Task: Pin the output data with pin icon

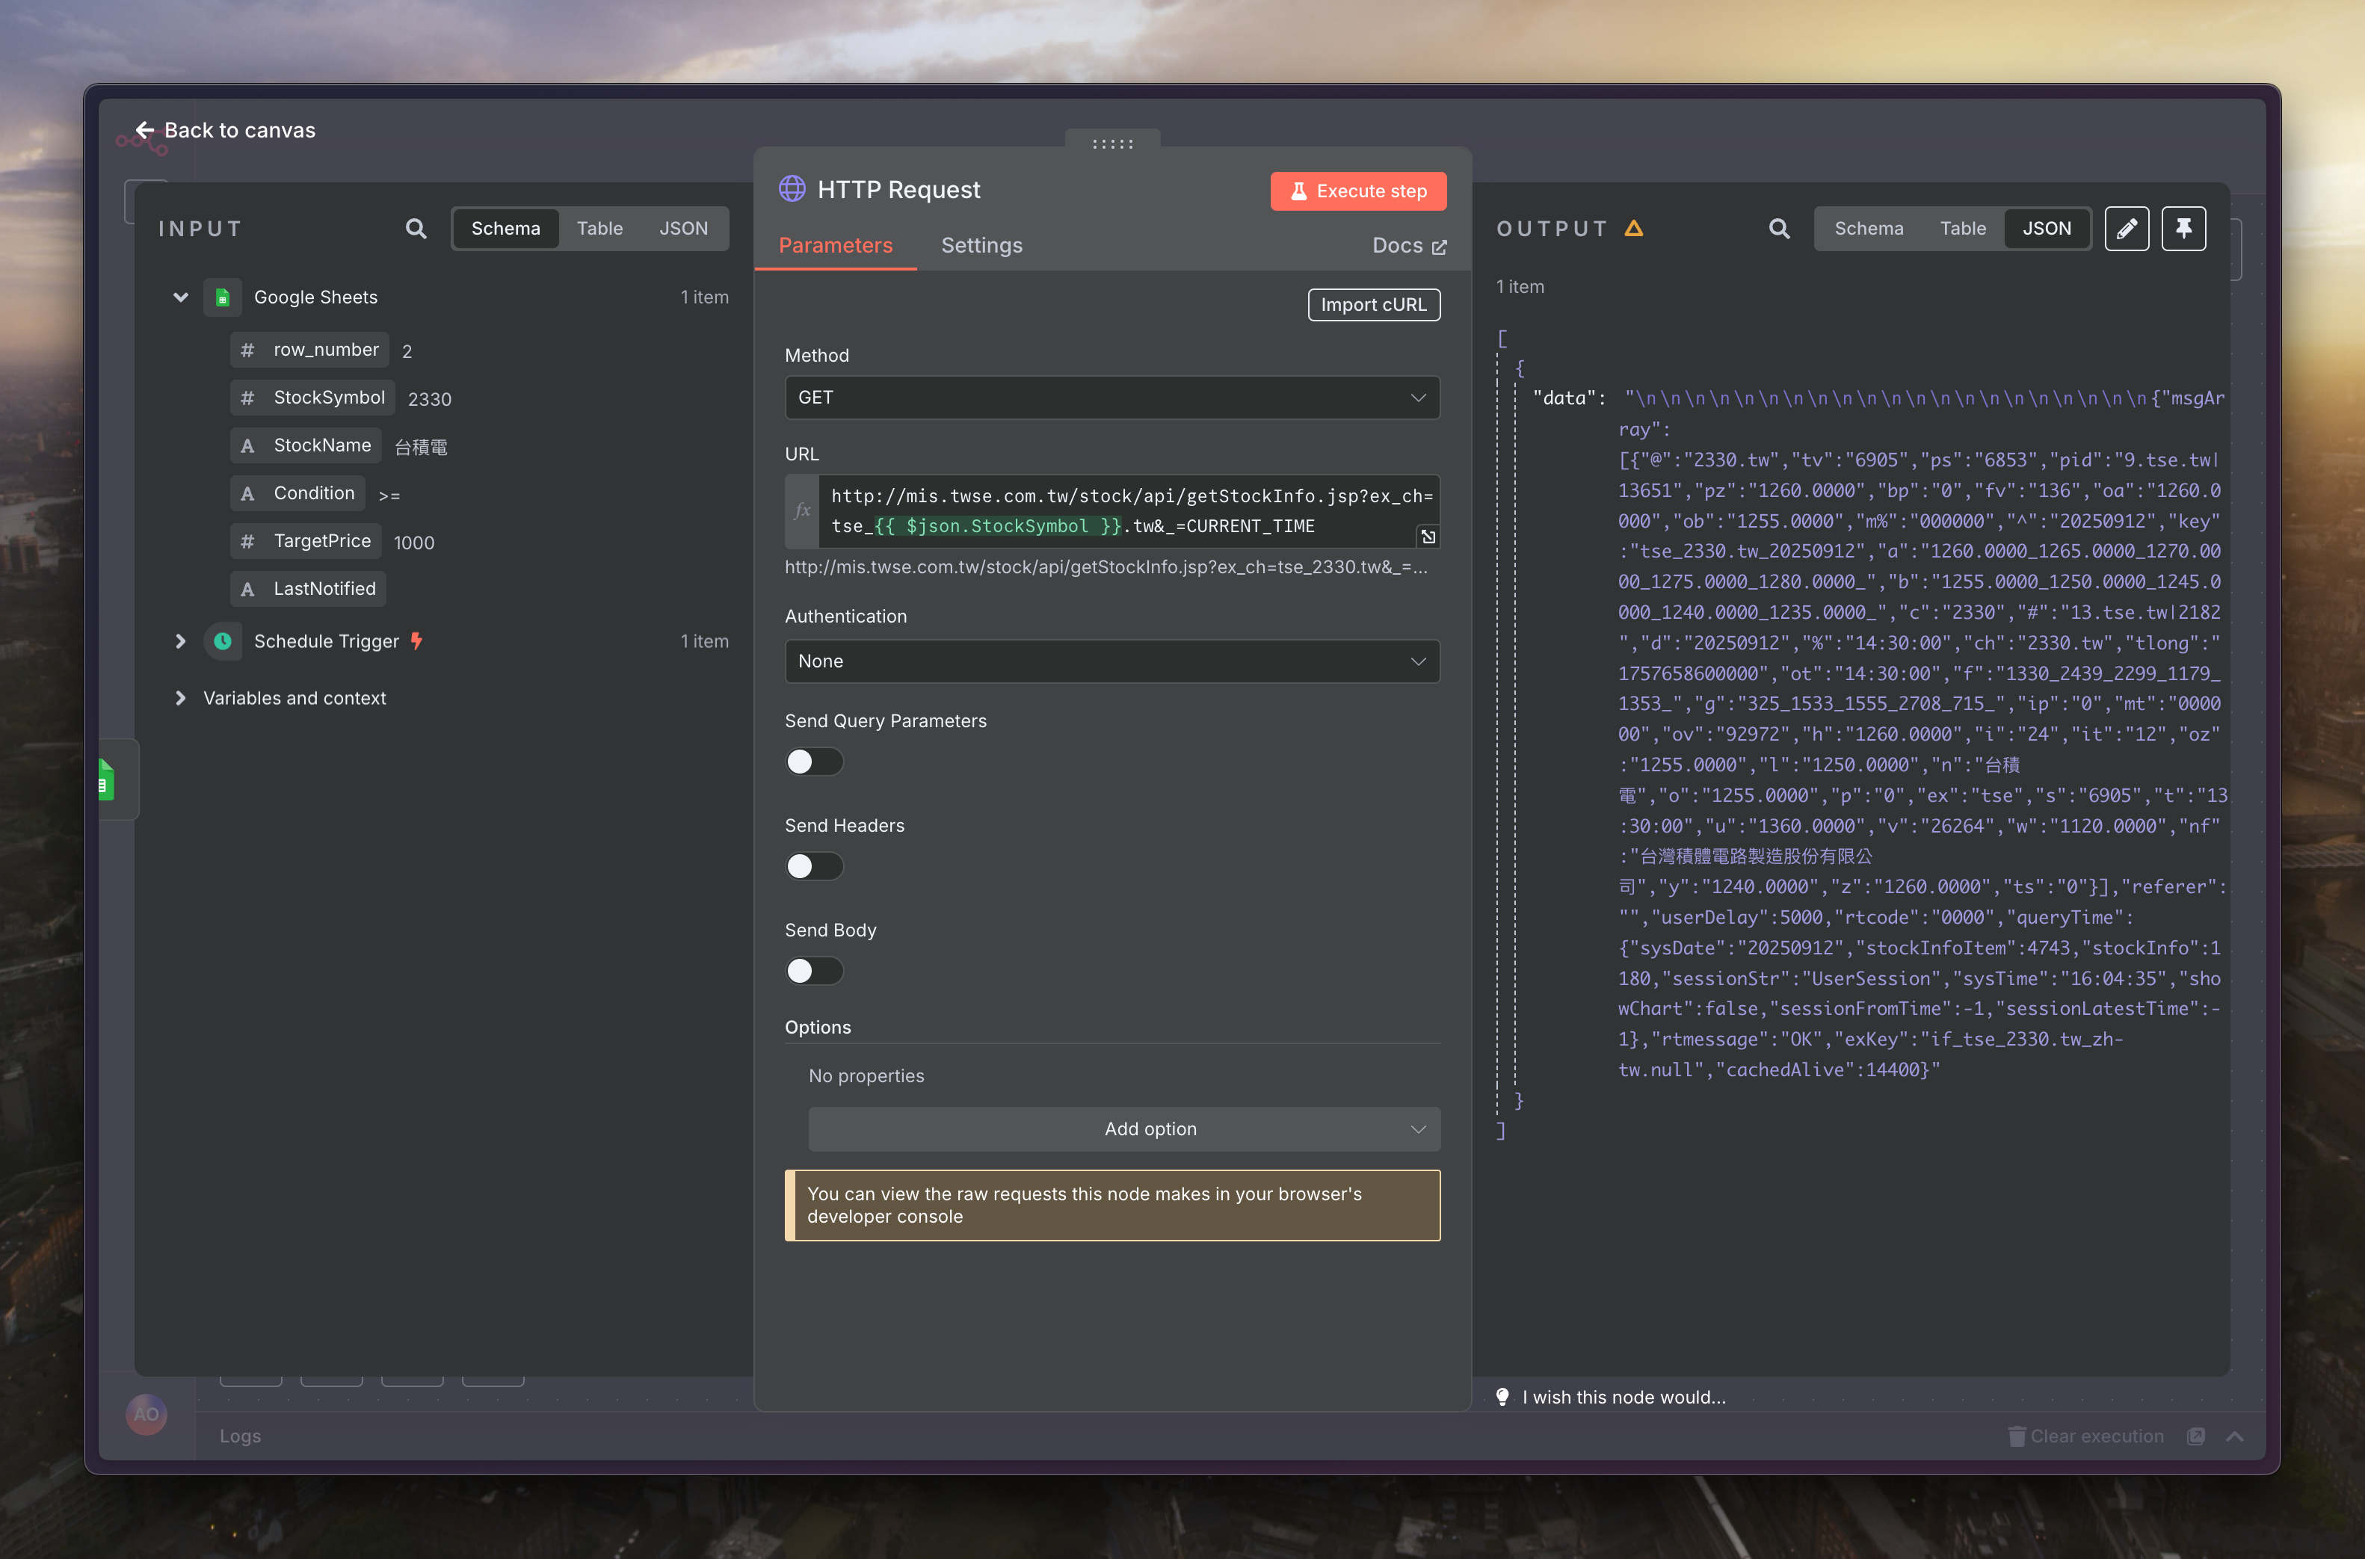Action: pyautogui.click(x=2183, y=229)
